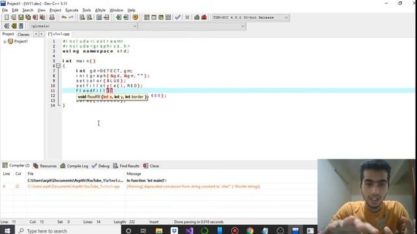Click the Windows Start button
This screenshot has height=234, width=417.
pos(7,231)
